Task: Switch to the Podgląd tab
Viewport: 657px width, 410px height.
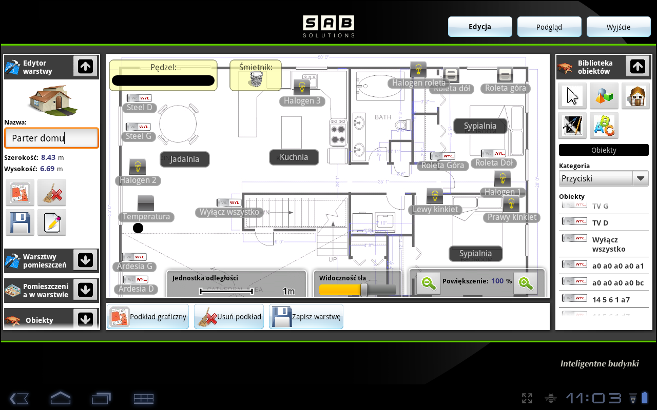Action: [x=549, y=27]
